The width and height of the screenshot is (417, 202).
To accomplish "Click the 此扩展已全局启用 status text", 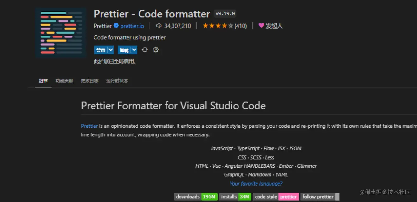I will [115, 62].
